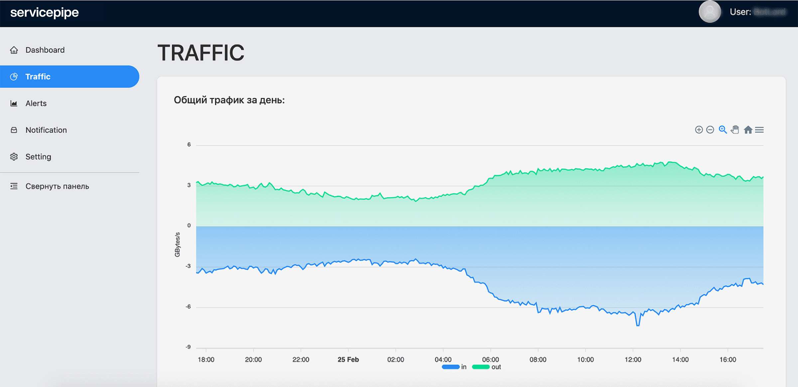The height and width of the screenshot is (387, 798).
Task: Toggle the 'out' series legend
Action: coord(496,367)
